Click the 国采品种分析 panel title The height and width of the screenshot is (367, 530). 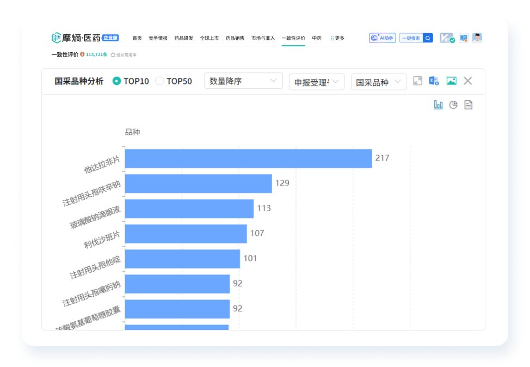coord(79,81)
